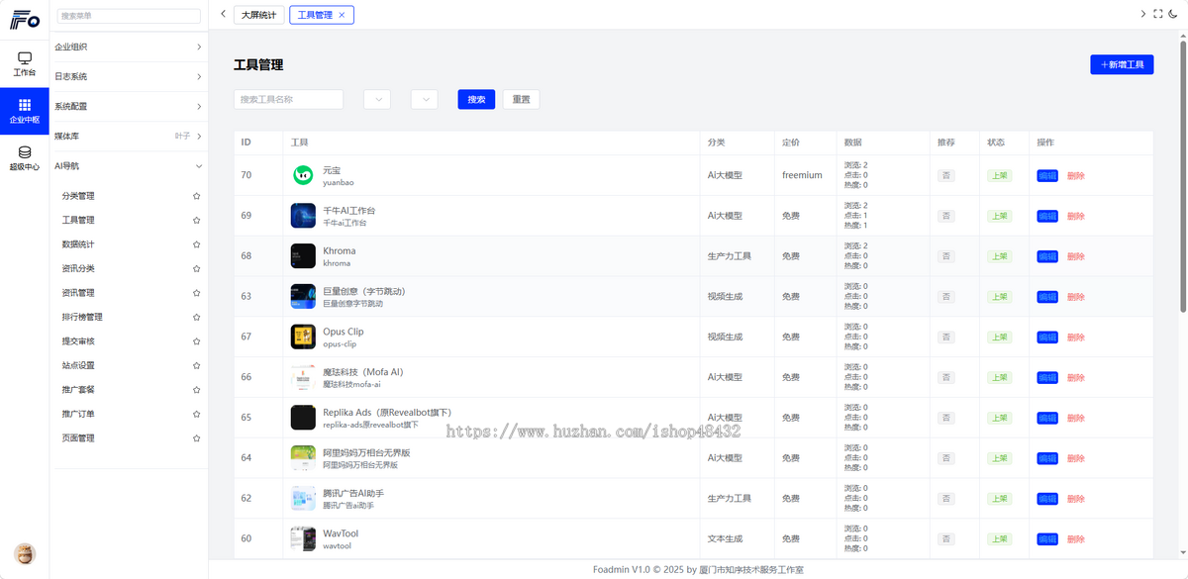The image size is (1188, 579).
Task: Expand the 系统配置 menu
Action: 129,106
